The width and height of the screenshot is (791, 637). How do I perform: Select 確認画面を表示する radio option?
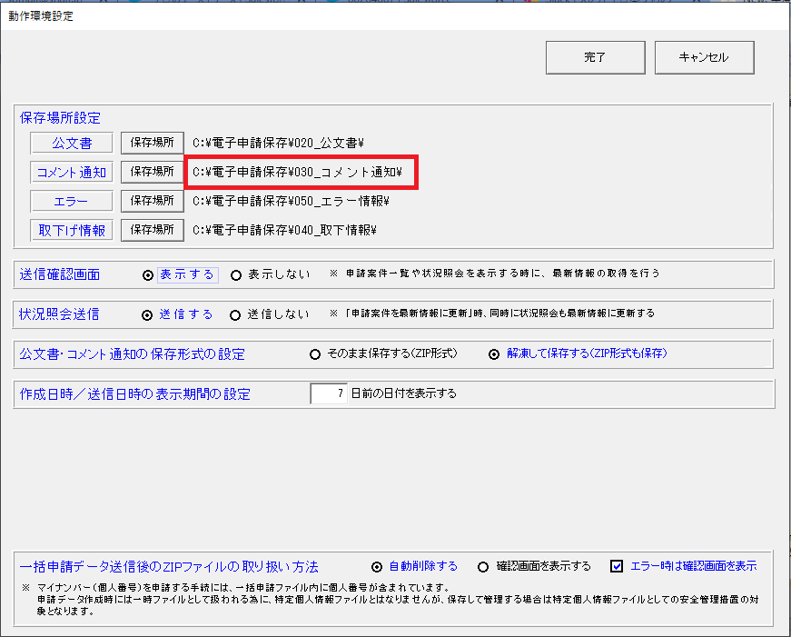tap(483, 566)
